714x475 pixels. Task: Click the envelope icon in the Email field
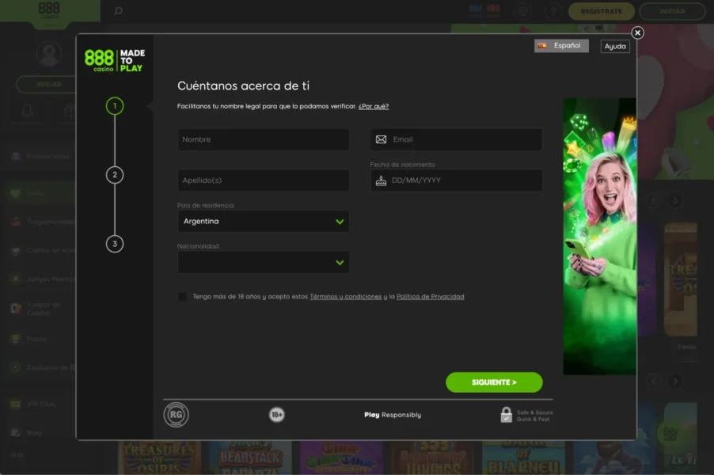tap(381, 139)
